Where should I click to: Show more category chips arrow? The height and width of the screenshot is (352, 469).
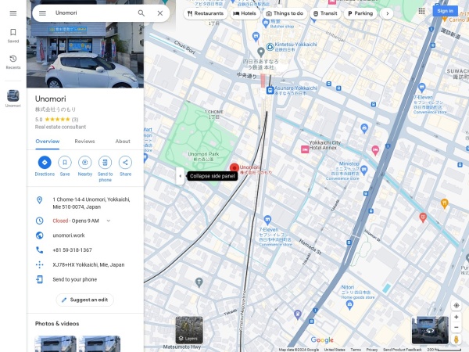(x=388, y=13)
